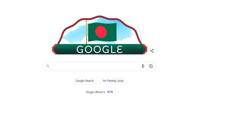The height and width of the screenshot is (125, 228).
Task: Click the Google Search button
Action: [x=85, y=81]
